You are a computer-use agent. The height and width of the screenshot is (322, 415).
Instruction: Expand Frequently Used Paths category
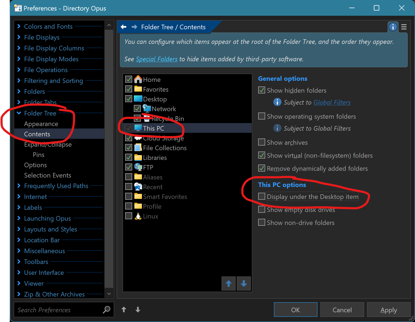[19, 186]
